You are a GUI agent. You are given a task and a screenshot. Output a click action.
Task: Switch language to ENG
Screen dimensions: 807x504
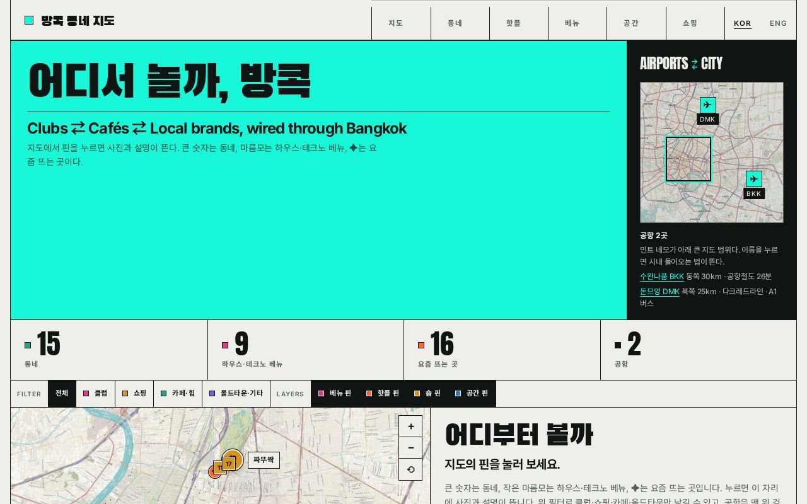779,23
